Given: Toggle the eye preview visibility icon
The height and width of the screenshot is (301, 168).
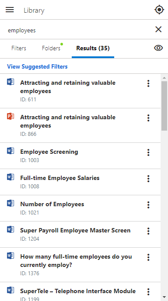Looking at the screenshot, I should (x=158, y=48).
